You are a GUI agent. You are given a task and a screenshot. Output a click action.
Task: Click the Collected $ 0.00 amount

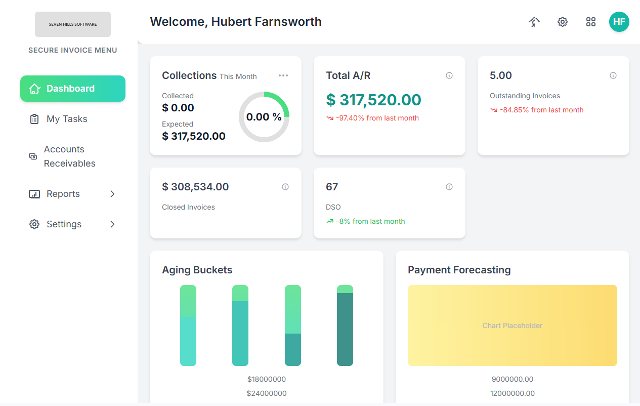178,108
